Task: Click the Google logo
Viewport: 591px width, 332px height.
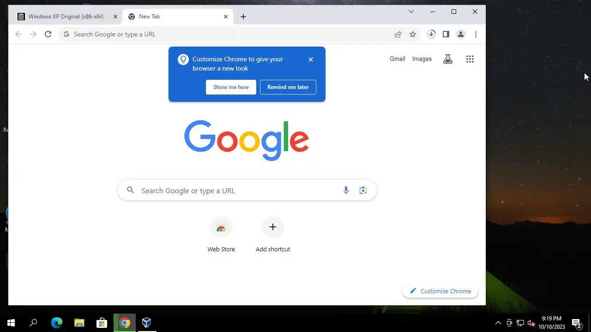Action: coord(247,141)
